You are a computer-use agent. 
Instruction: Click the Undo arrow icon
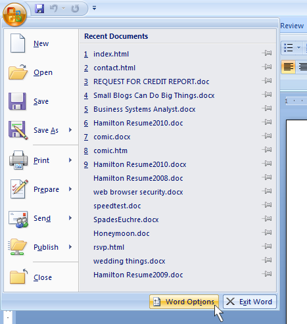54,9
